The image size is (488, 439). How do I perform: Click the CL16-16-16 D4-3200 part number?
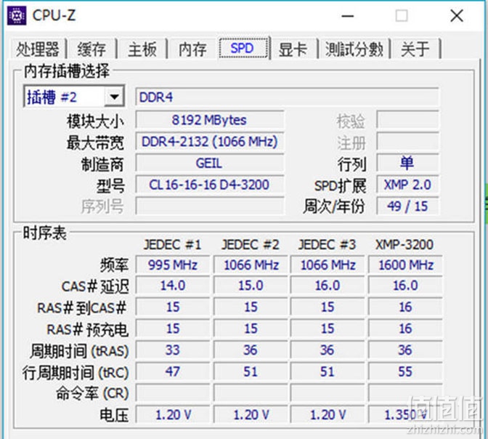point(209,185)
